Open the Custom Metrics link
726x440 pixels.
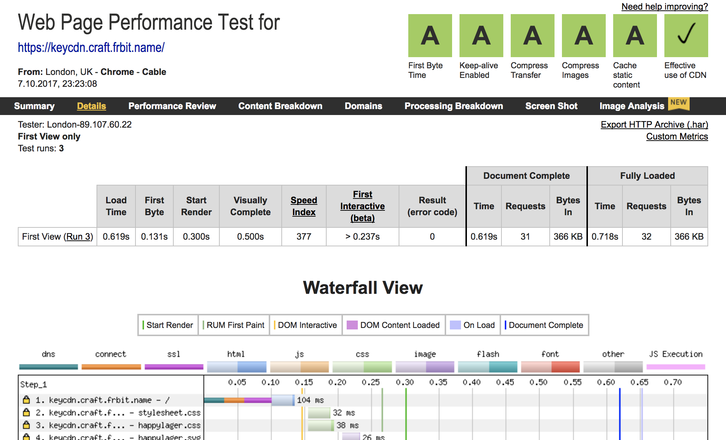pyautogui.click(x=677, y=137)
